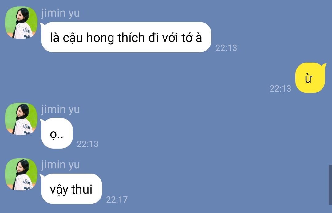
Task: Click the word "thui" in the last message
Action: click(82, 189)
